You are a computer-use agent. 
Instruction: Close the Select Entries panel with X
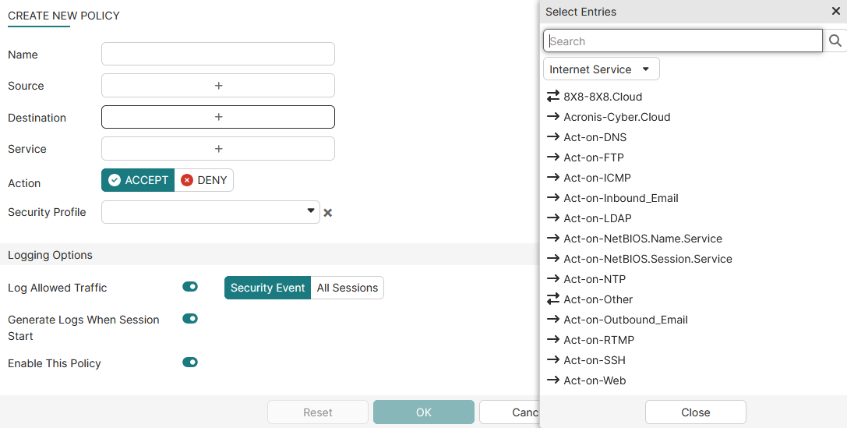(x=835, y=12)
